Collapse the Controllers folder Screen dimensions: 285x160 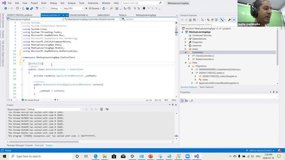tap(186, 52)
